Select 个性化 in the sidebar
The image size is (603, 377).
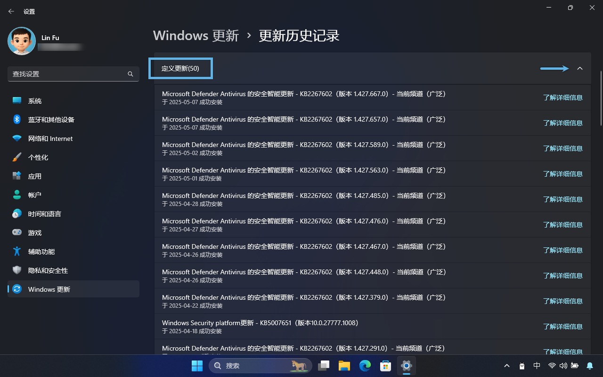tap(73, 157)
